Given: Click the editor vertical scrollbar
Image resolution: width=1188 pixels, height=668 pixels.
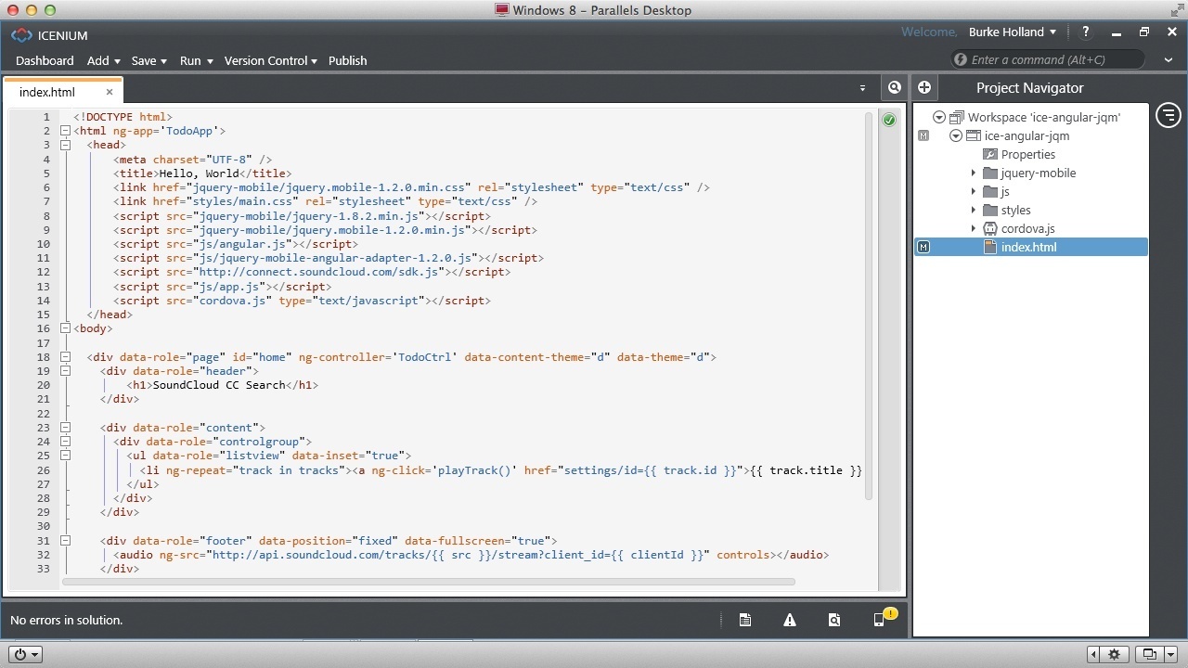Looking at the screenshot, I should click(x=870, y=306).
